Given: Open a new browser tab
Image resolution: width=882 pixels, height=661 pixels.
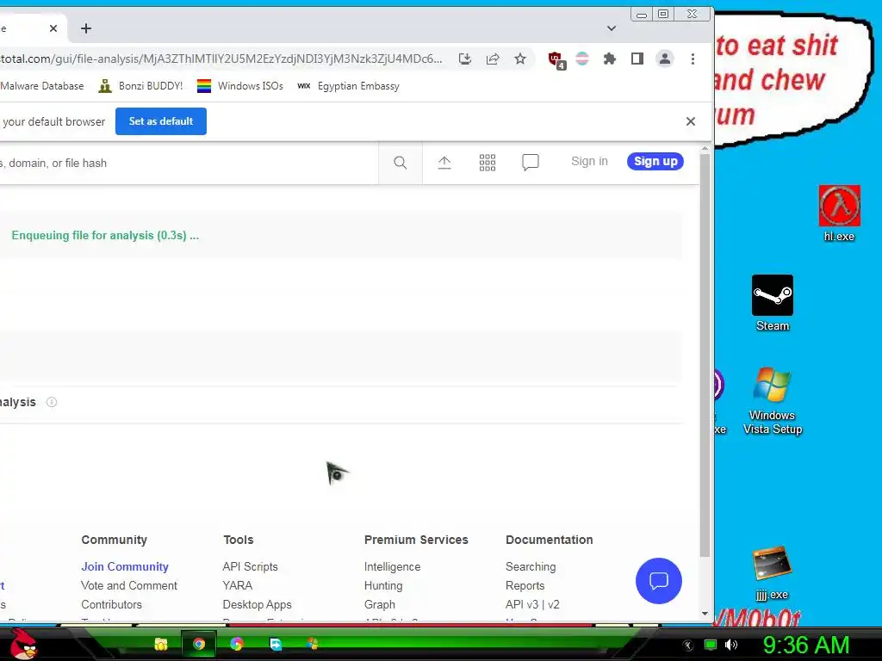Looking at the screenshot, I should click(x=86, y=28).
